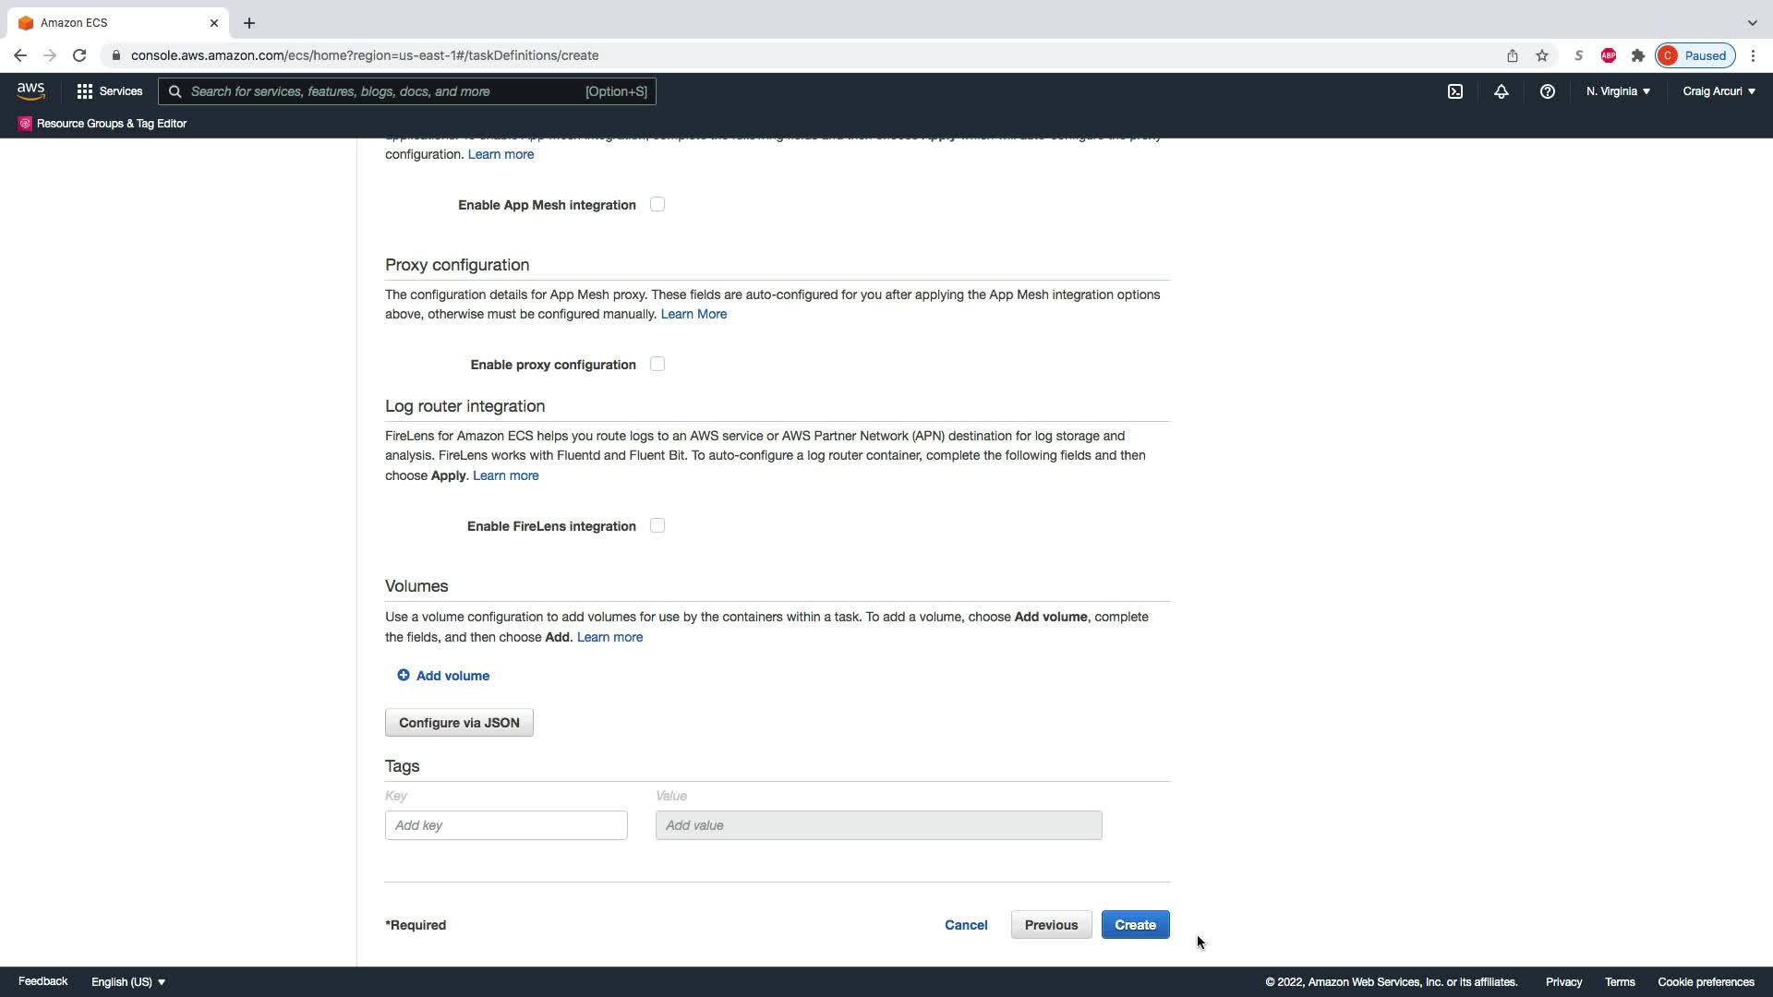Open the notifications bell icon
Image resolution: width=1773 pixels, height=997 pixels.
click(x=1501, y=91)
